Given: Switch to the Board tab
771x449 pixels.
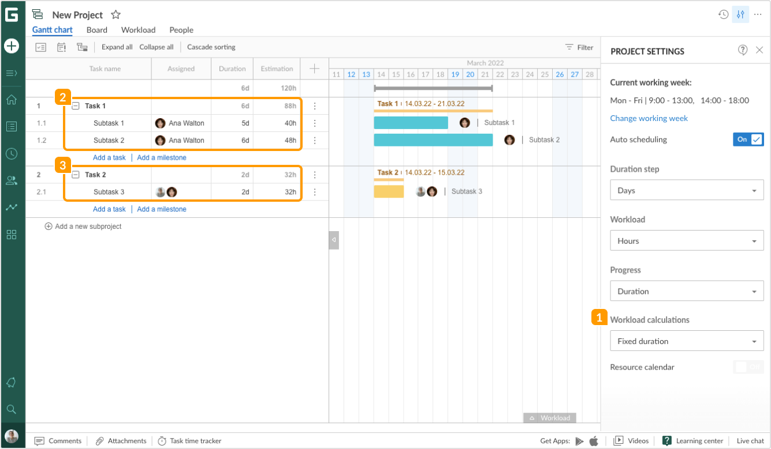Looking at the screenshot, I should pos(97,30).
